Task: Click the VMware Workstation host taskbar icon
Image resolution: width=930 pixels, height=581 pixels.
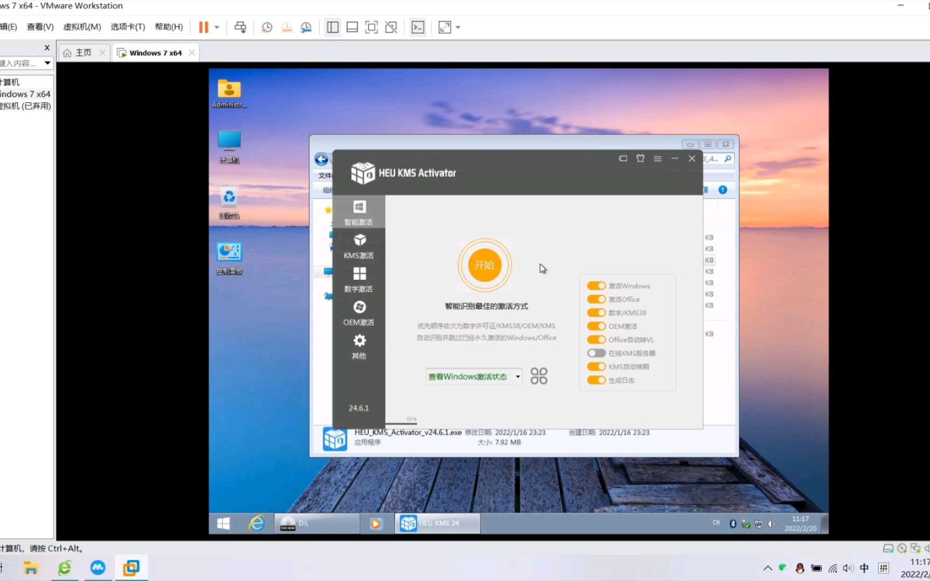Action: tap(131, 568)
